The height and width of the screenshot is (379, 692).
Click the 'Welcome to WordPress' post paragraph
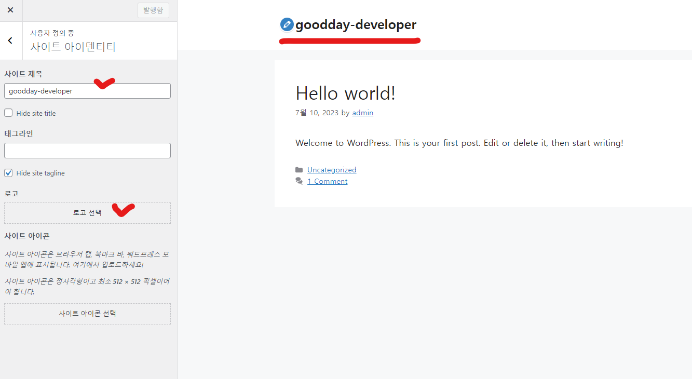[459, 143]
